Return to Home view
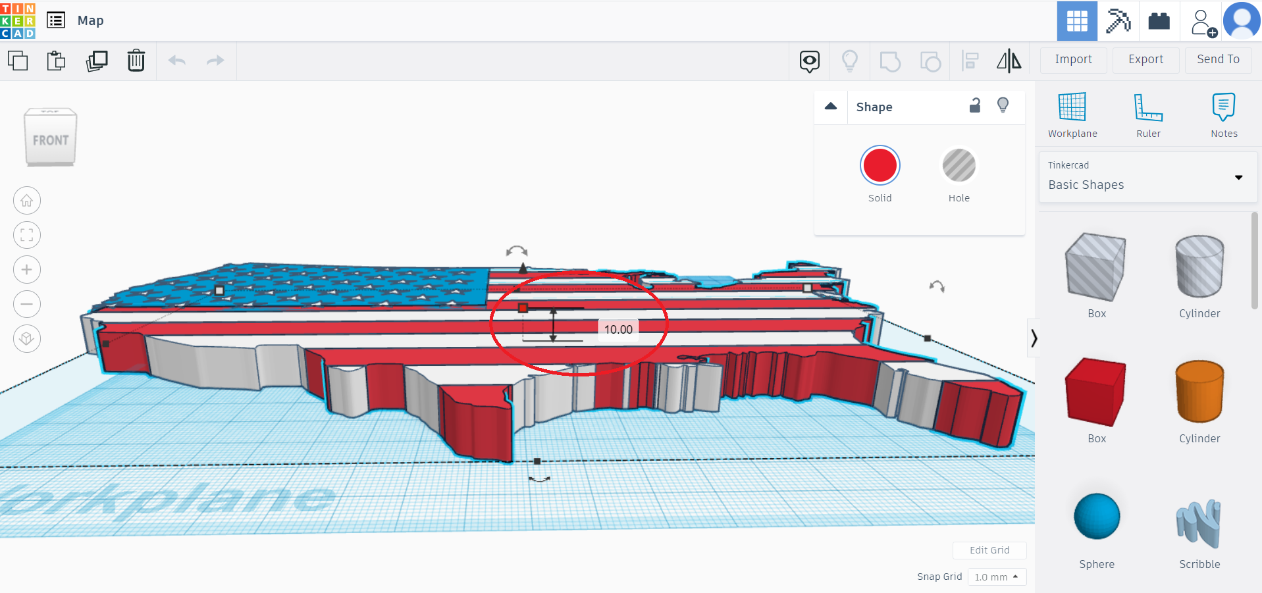The height and width of the screenshot is (593, 1262). 27,201
